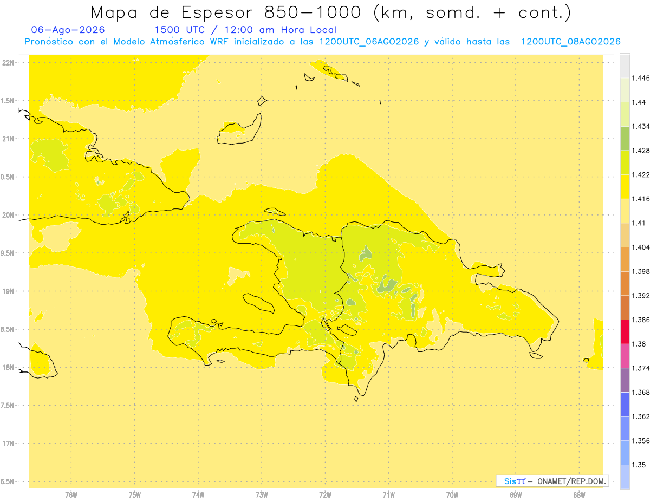This screenshot has width=650, height=502.
Task: Click the '73W' longitude label
Action: (x=262, y=495)
